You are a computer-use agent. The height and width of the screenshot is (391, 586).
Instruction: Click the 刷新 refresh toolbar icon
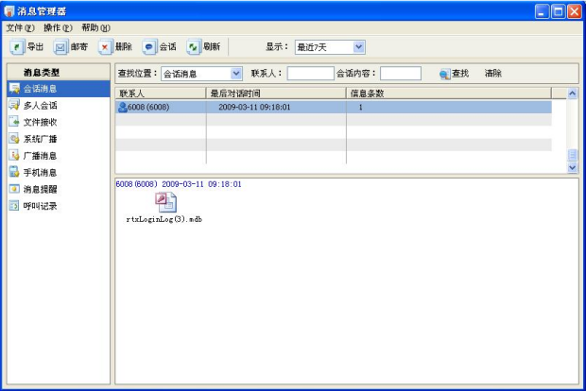(x=193, y=47)
